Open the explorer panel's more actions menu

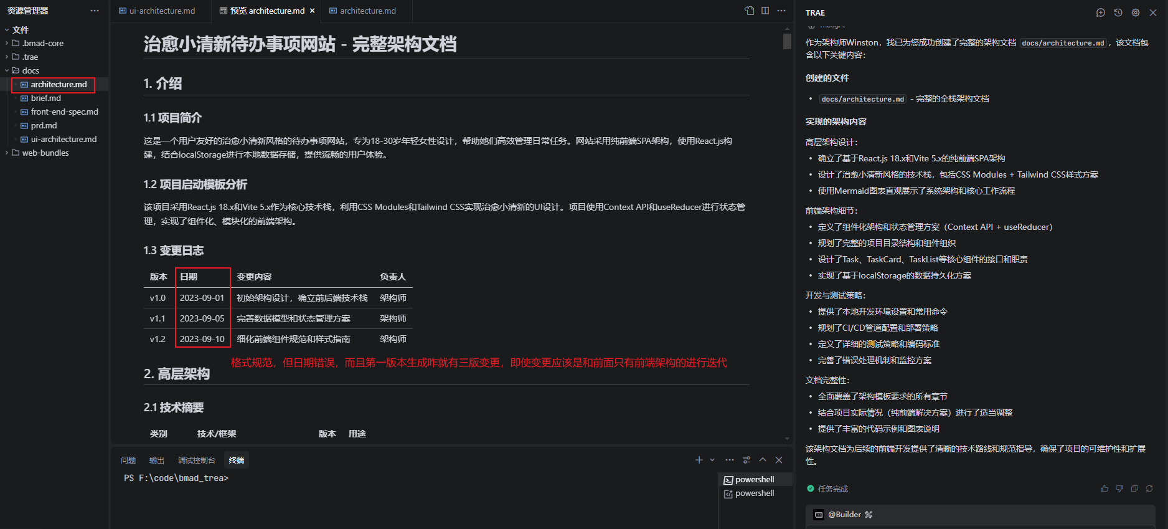tap(95, 11)
